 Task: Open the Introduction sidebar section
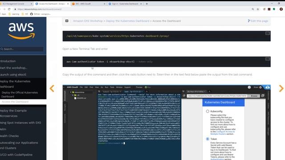coord(8,61)
